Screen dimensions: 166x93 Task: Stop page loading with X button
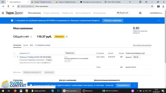click(13, 6)
